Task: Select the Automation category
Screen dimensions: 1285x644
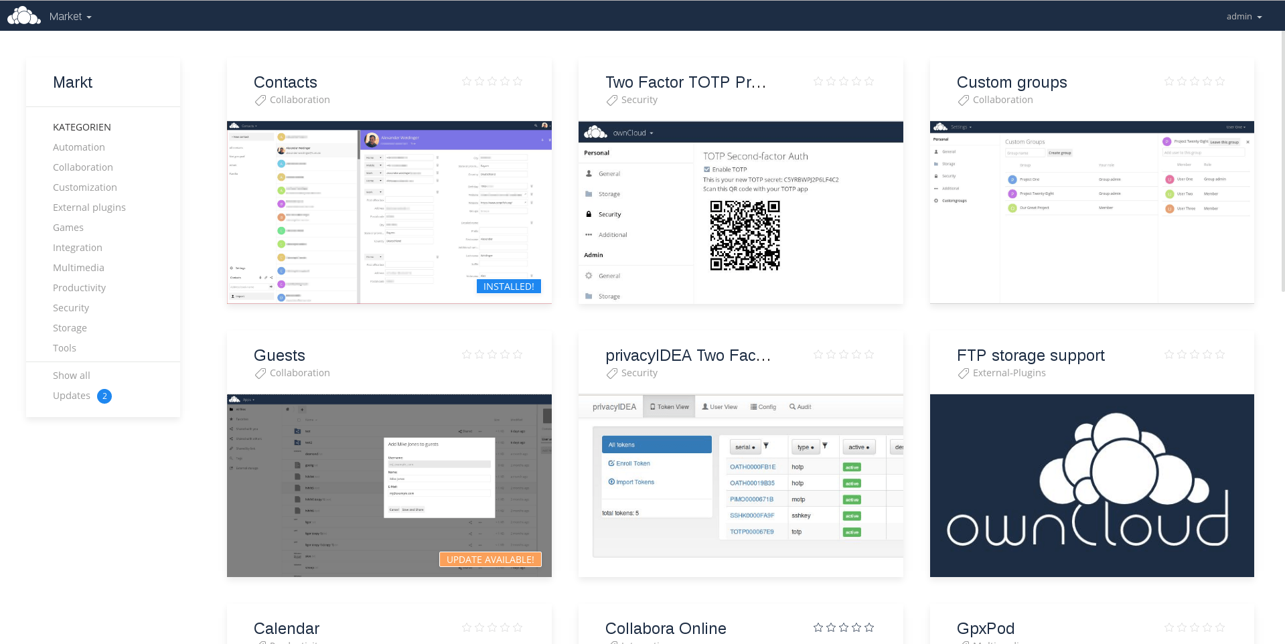Action: [x=79, y=147]
